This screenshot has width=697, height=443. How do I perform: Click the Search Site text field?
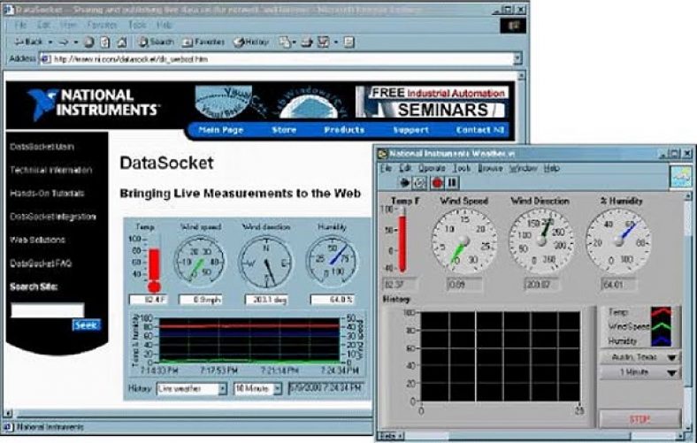47,309
